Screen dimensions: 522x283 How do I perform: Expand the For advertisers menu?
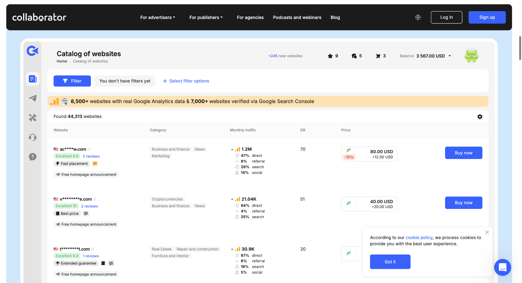(x=158, y=17)
